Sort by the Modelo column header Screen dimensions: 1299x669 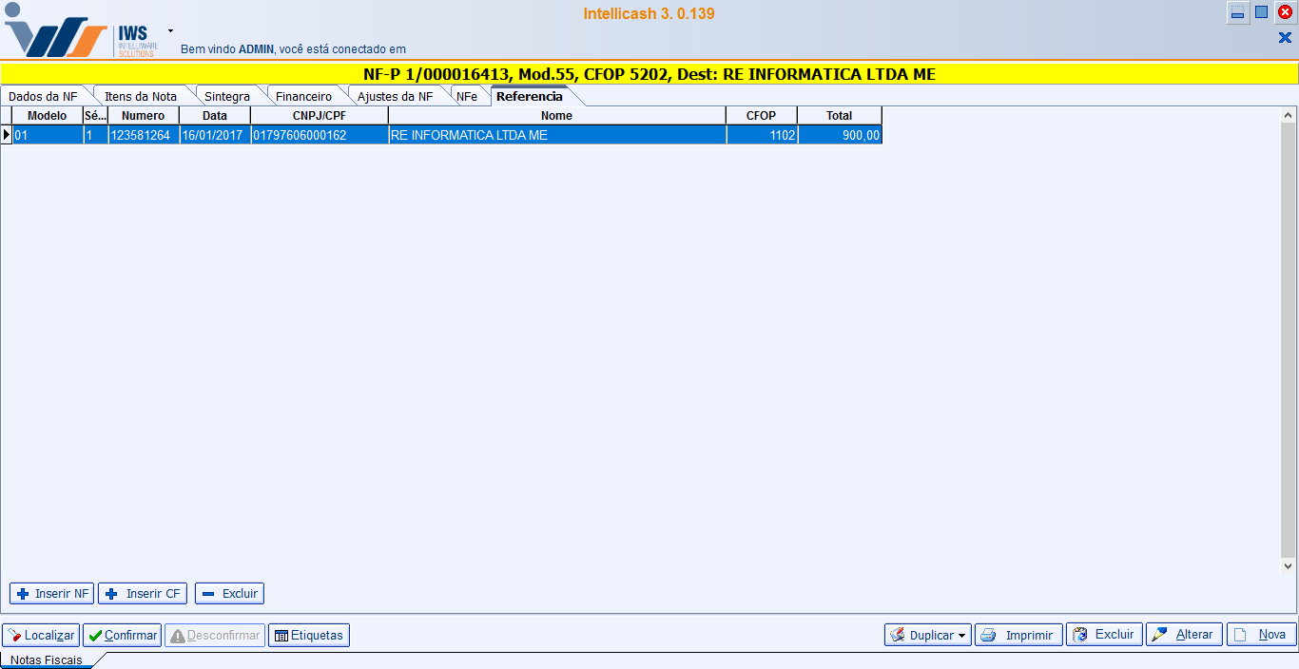48,116
